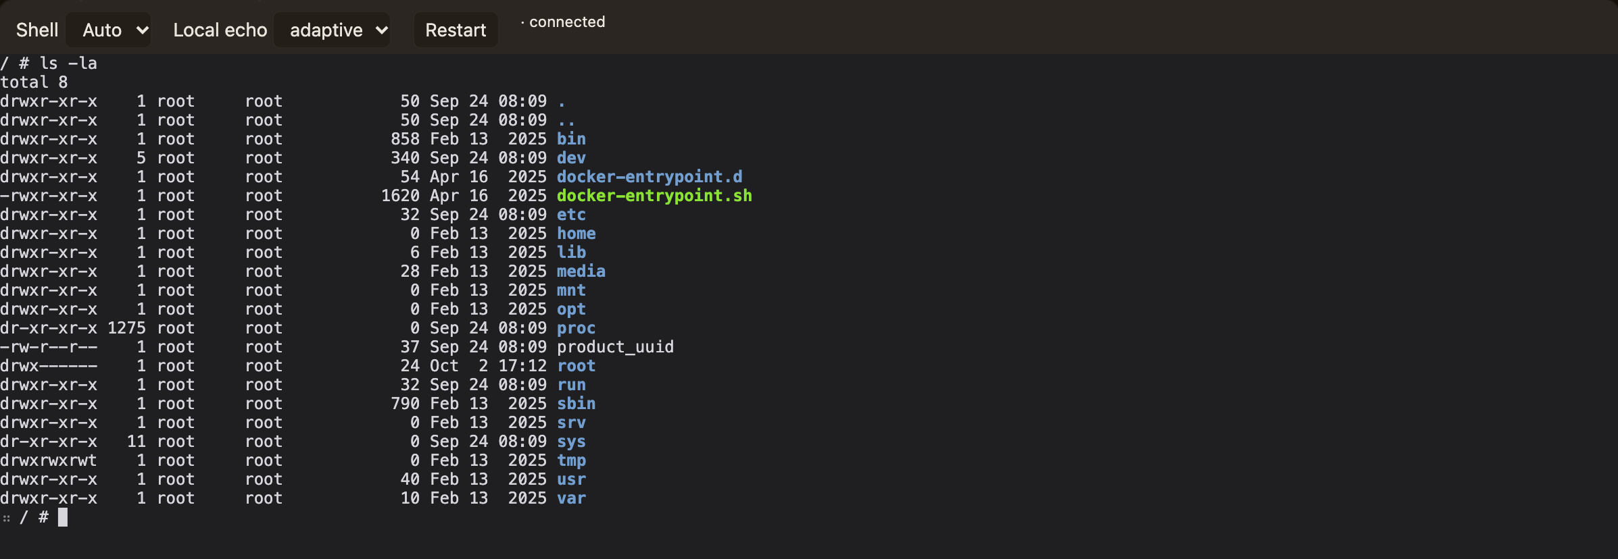1618x559 pixels.
Task: Click the size '790' on the sbin row
Action: tap(406, 404)
